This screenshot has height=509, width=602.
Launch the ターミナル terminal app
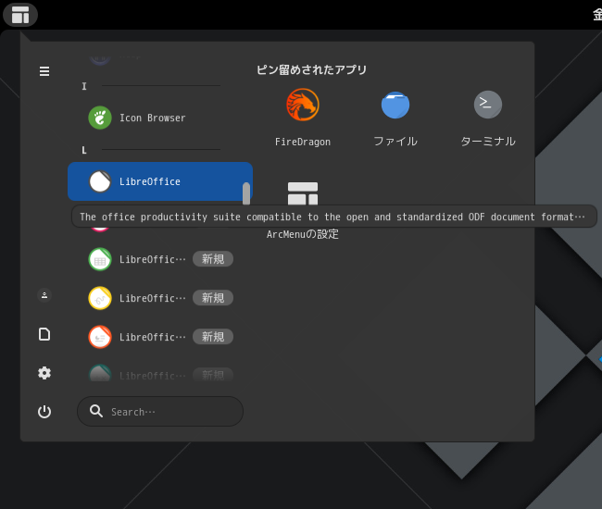[x=488, y=118]
